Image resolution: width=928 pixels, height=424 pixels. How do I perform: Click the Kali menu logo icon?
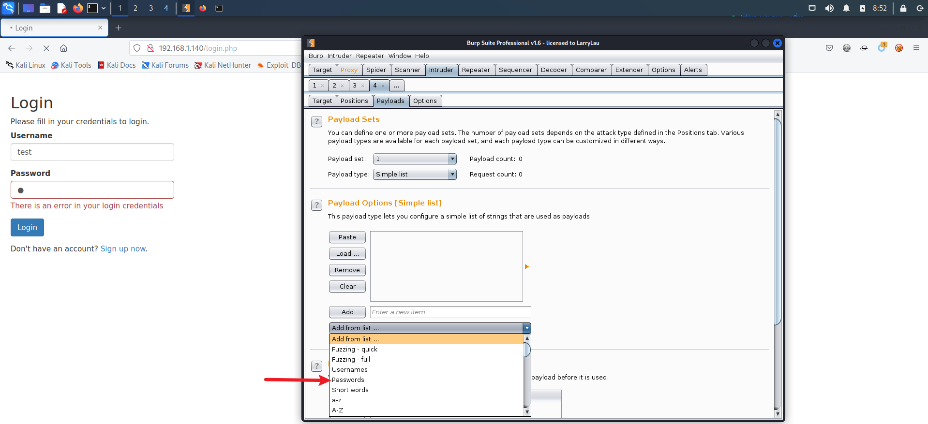coord(8,8)
